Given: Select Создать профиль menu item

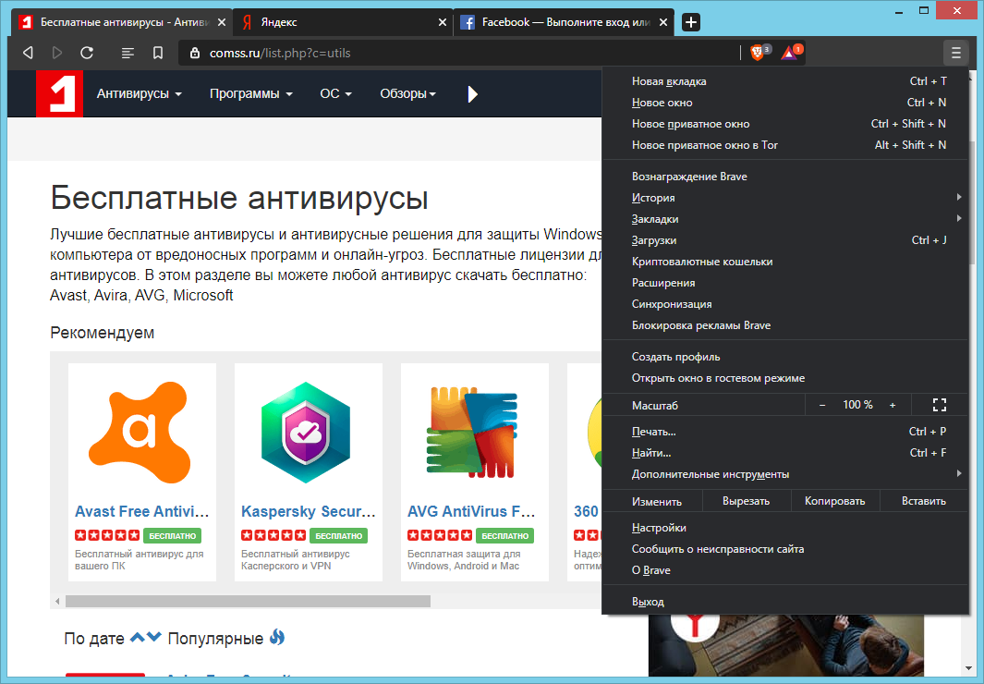Looking at the screenshot, I should pyautogui.click(x=785, y=357).
